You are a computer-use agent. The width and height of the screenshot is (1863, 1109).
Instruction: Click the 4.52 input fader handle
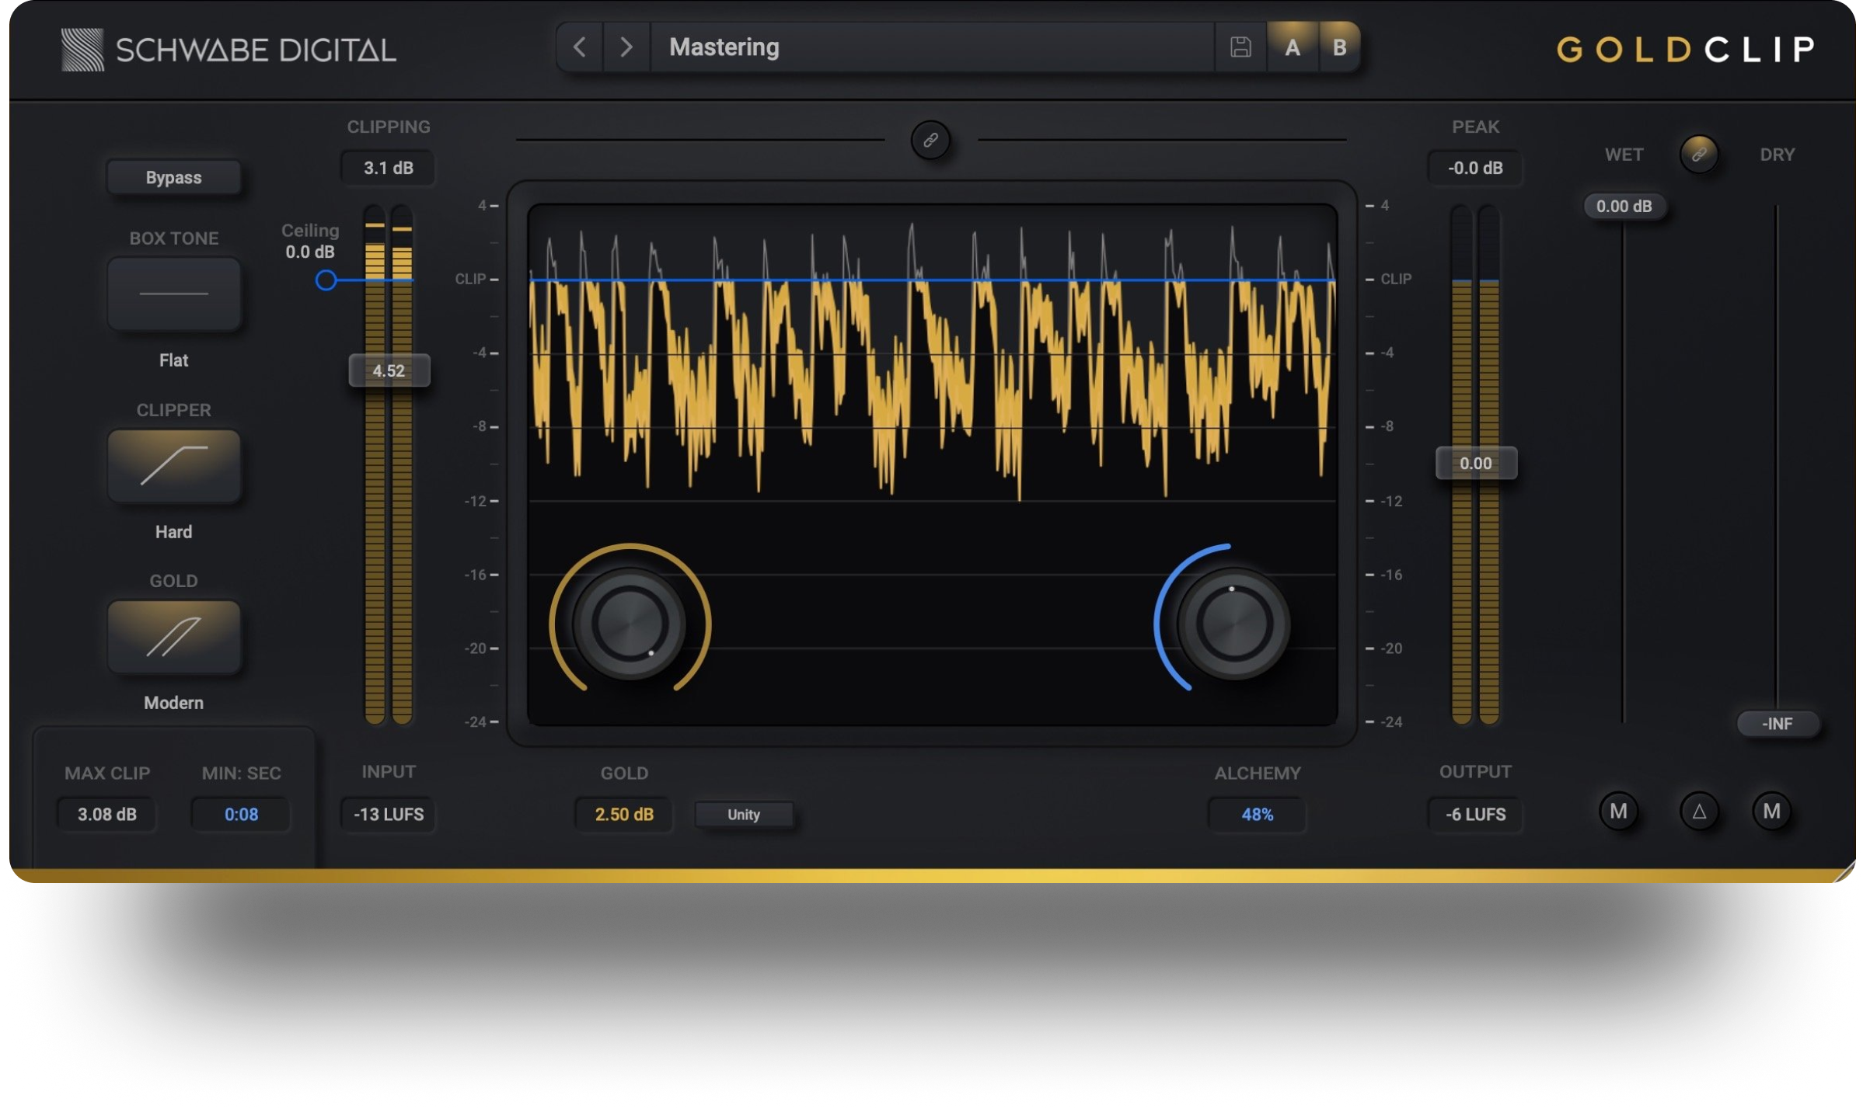click(389, 370)
